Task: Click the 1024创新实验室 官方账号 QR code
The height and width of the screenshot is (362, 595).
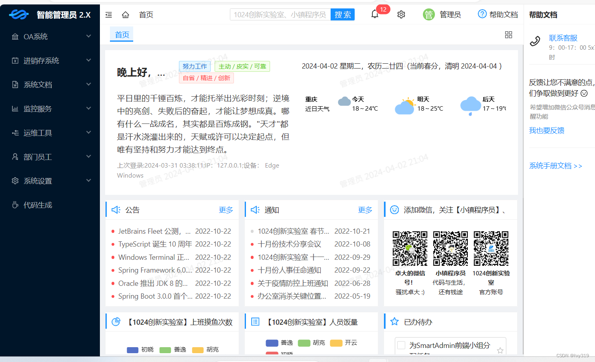Action: coord(491,248)
